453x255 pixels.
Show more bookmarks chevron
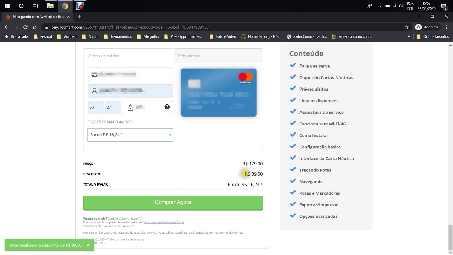pos(409,36)
